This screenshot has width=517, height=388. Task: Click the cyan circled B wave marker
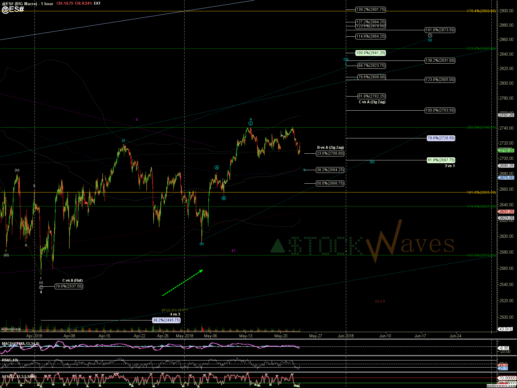coord(224,198)
